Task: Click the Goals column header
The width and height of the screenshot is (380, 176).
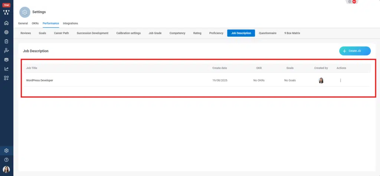Action: (290, 68)
